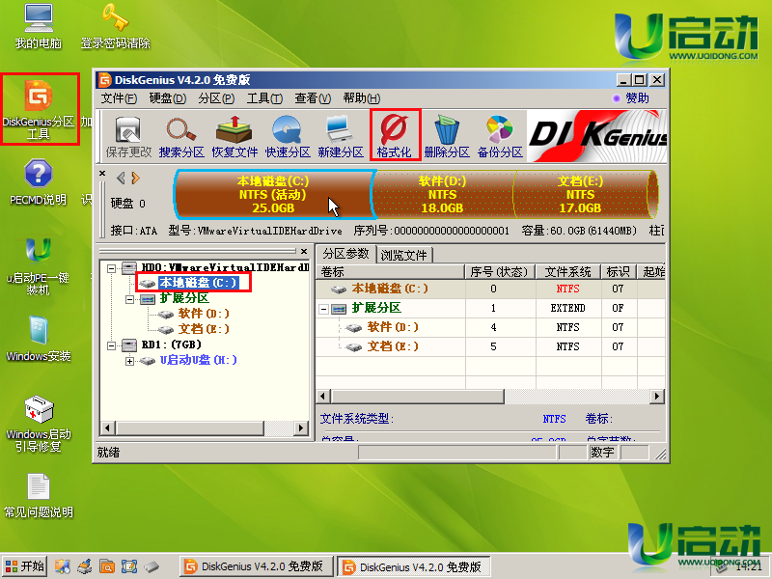Screen dimensions: 772x579
Task: Switch to first DiskGenius V4.2.0 taskbar button
Action: point(256,566)
